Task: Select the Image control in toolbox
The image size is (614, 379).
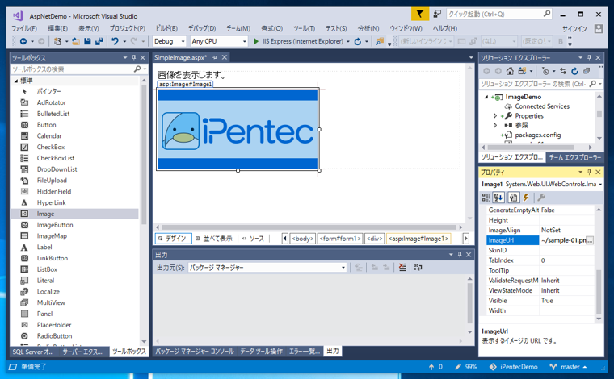Action: tap(75, 214)
